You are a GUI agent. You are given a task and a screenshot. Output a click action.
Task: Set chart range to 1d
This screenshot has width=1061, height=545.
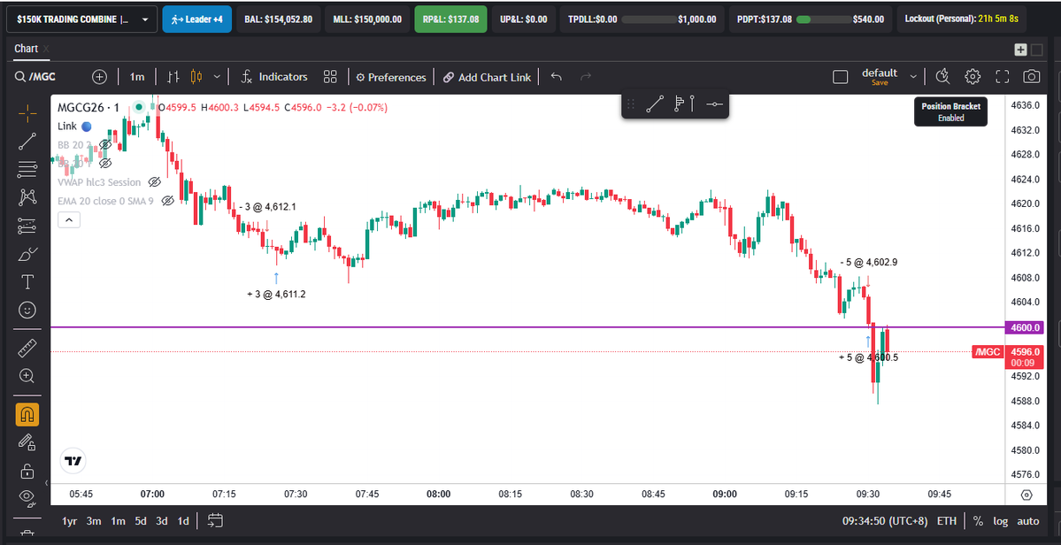(x=182, y=520)
